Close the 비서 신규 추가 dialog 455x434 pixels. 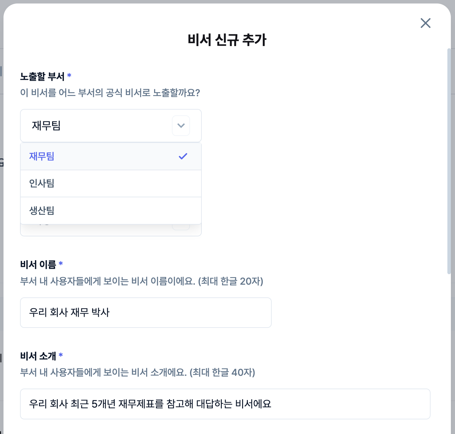pos(425,23)
